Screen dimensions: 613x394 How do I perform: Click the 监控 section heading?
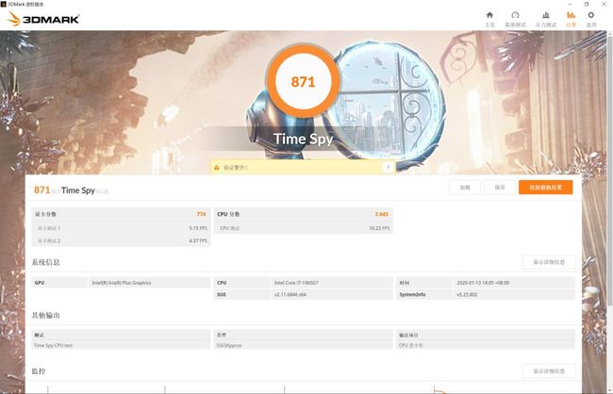pos(39,371)
